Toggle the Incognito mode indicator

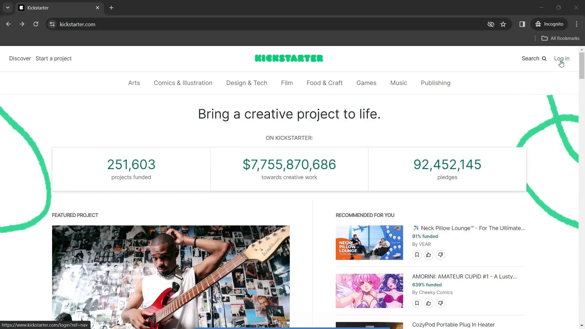click(x=551, y=24)
